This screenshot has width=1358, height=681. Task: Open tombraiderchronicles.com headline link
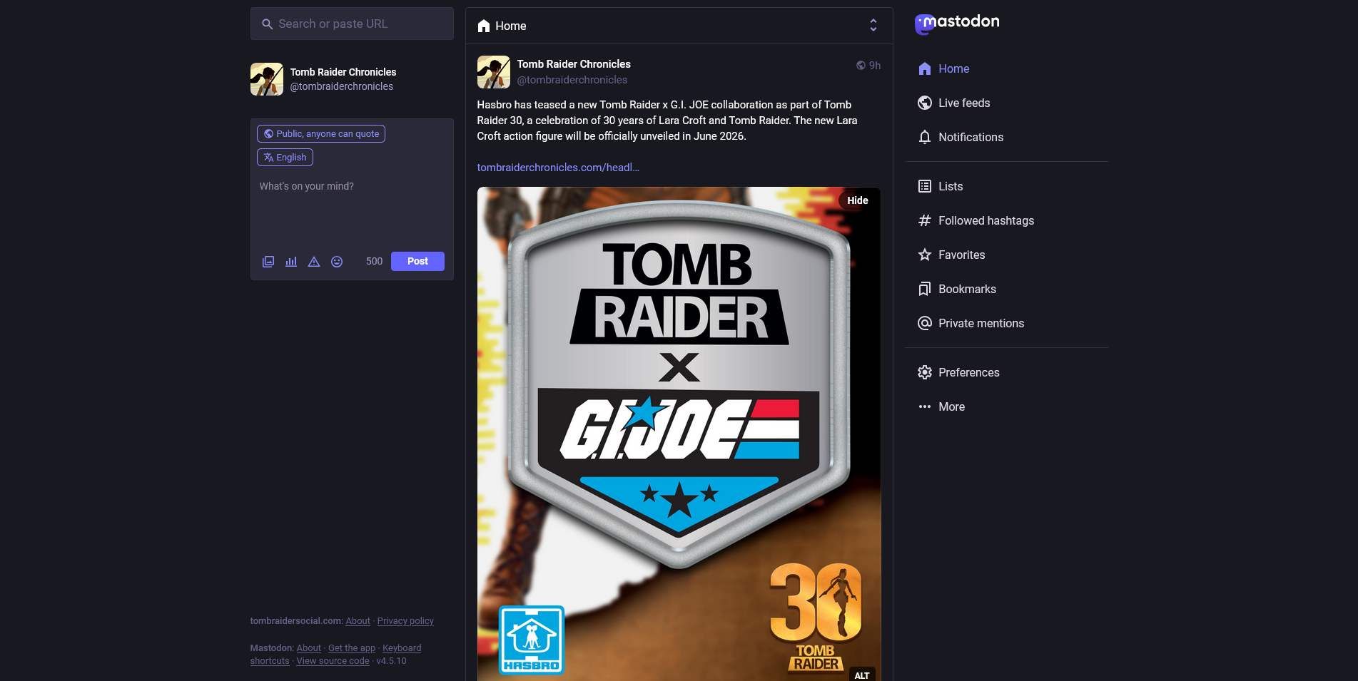click(558, 168)
